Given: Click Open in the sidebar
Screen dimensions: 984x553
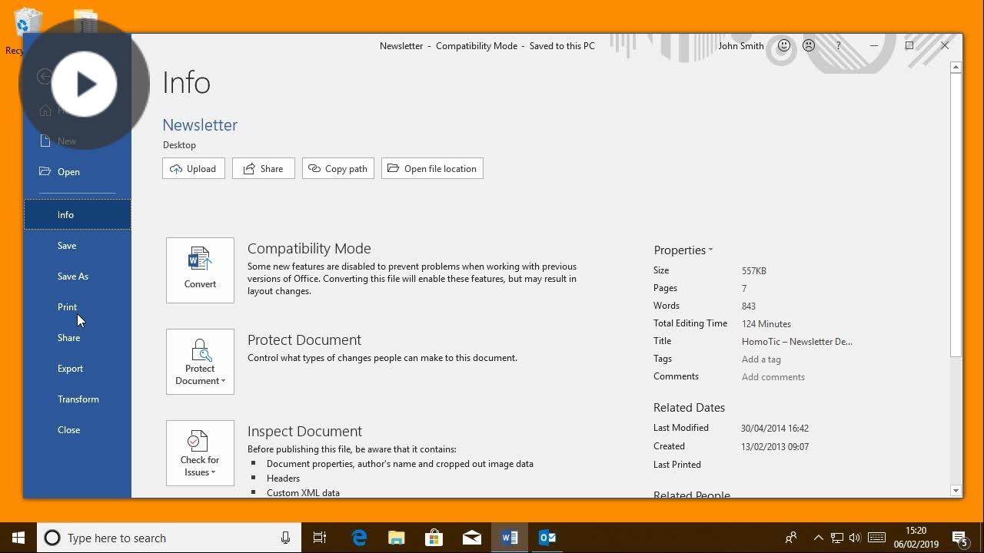Looking at the screenshot, I should click(x=77, y=172).
